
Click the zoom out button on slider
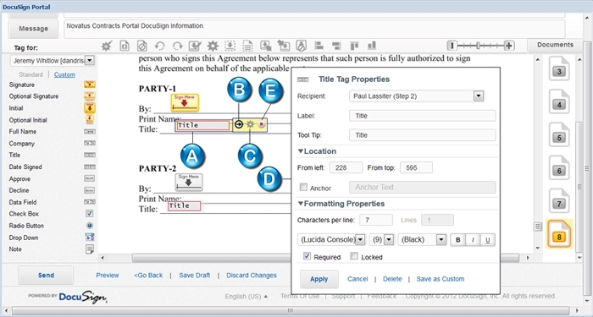(452, 46)
